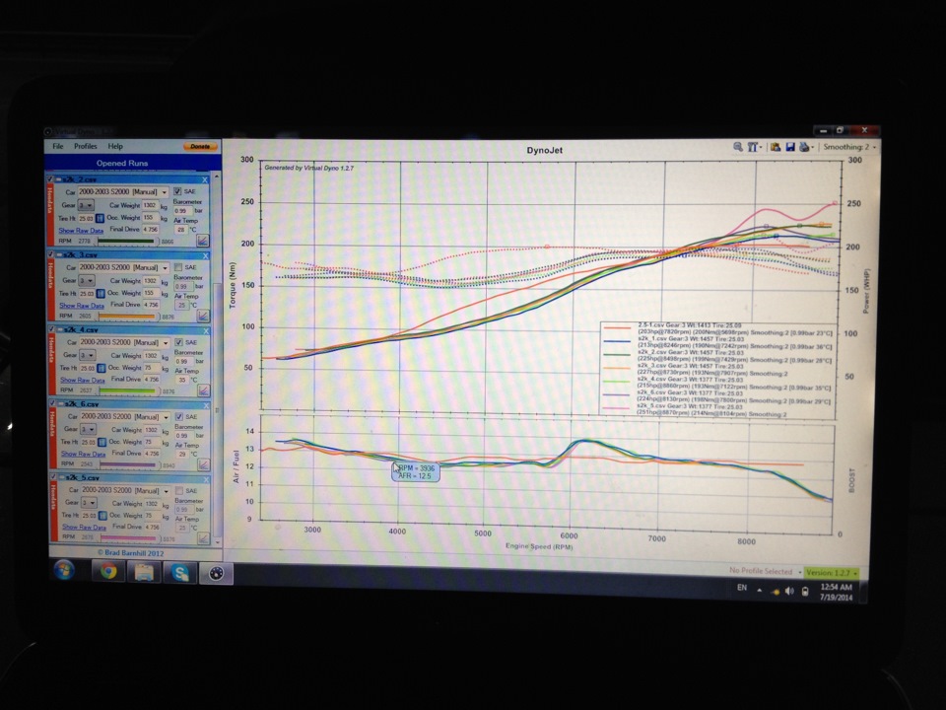This screenshot has height=710, width=946.
Task: Remove the s2k_5.csv run
Action: (x=207, y=479)
